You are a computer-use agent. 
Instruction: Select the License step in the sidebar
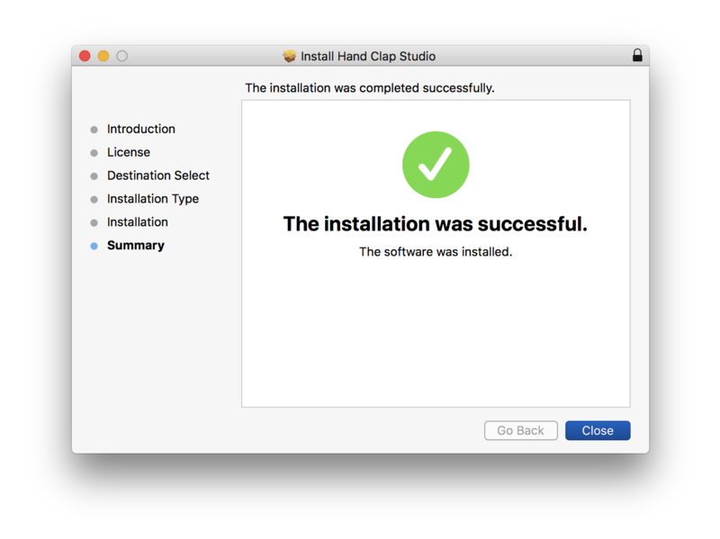tap(129, 152)
